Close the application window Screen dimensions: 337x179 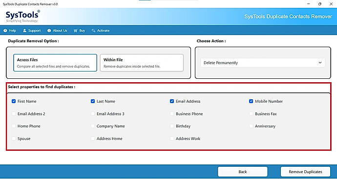pyautogui.click(x=331, y=4)
